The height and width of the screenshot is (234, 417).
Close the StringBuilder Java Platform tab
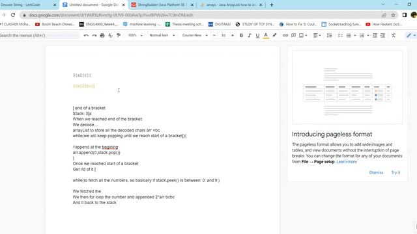pos(192,5)
